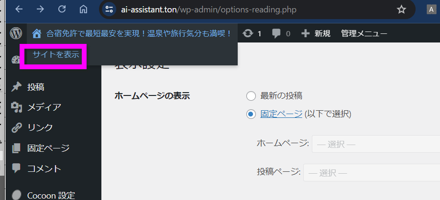The height and width of the screenshot is (200, 440).
Task: Click the browser home icon
Action: coord(84,9)
